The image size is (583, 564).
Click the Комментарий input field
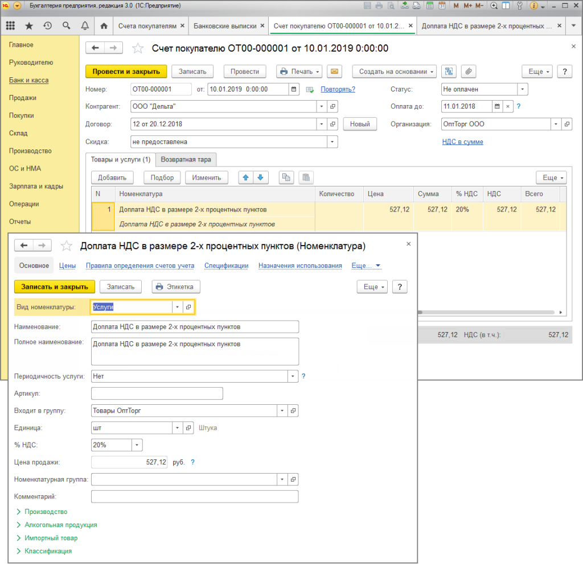click(195, 496)
